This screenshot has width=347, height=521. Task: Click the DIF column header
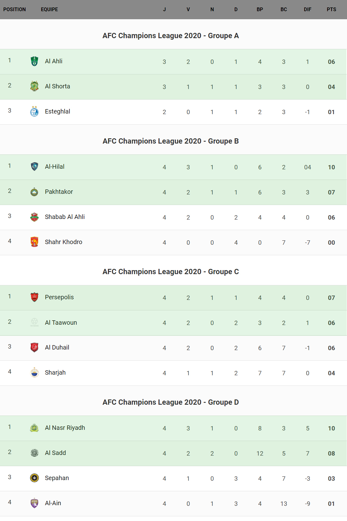pyautogui.click(x=307, y=9)
